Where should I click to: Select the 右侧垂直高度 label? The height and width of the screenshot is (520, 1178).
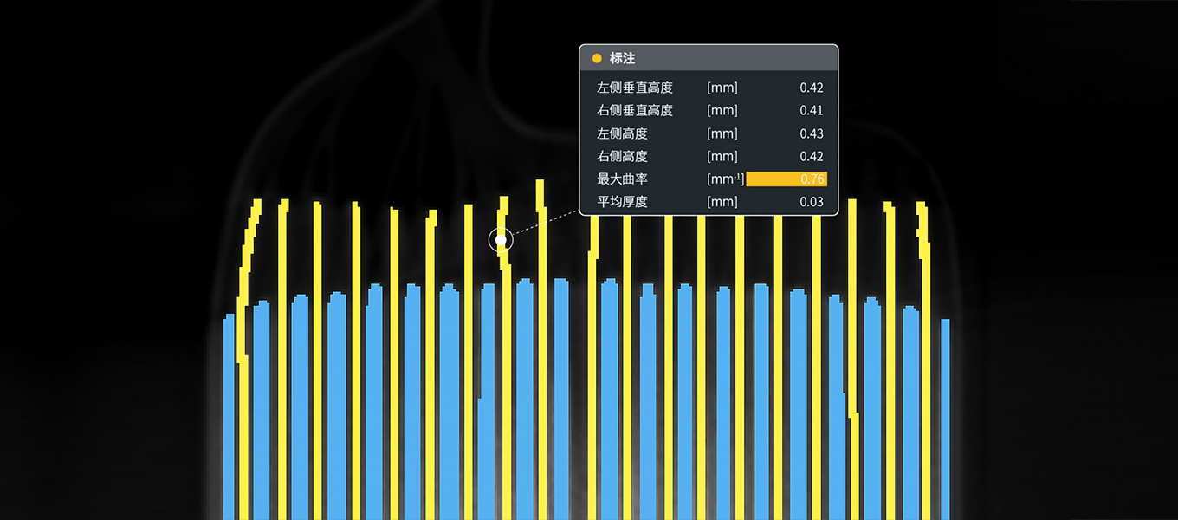[x=635, y=110]
